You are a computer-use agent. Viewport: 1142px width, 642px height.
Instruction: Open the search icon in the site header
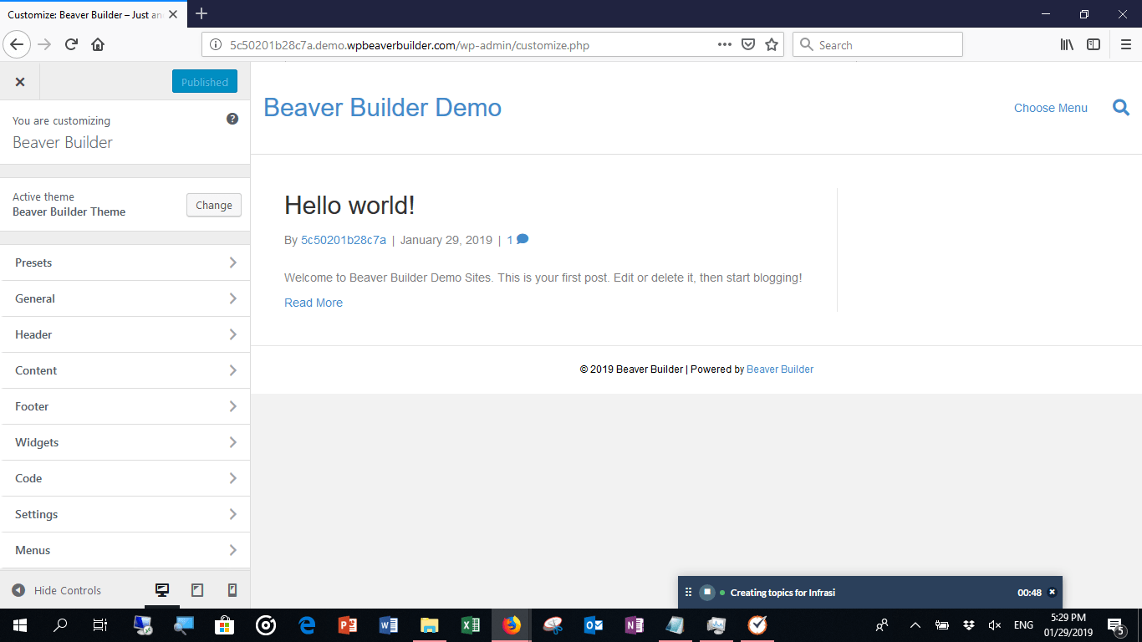[x=1121, y=107]
